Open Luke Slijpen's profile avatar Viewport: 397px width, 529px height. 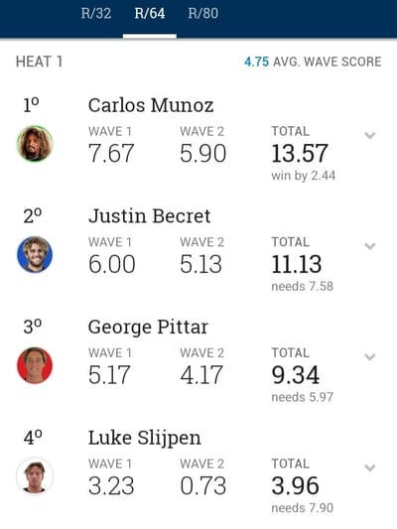click(x=35, y=476)
